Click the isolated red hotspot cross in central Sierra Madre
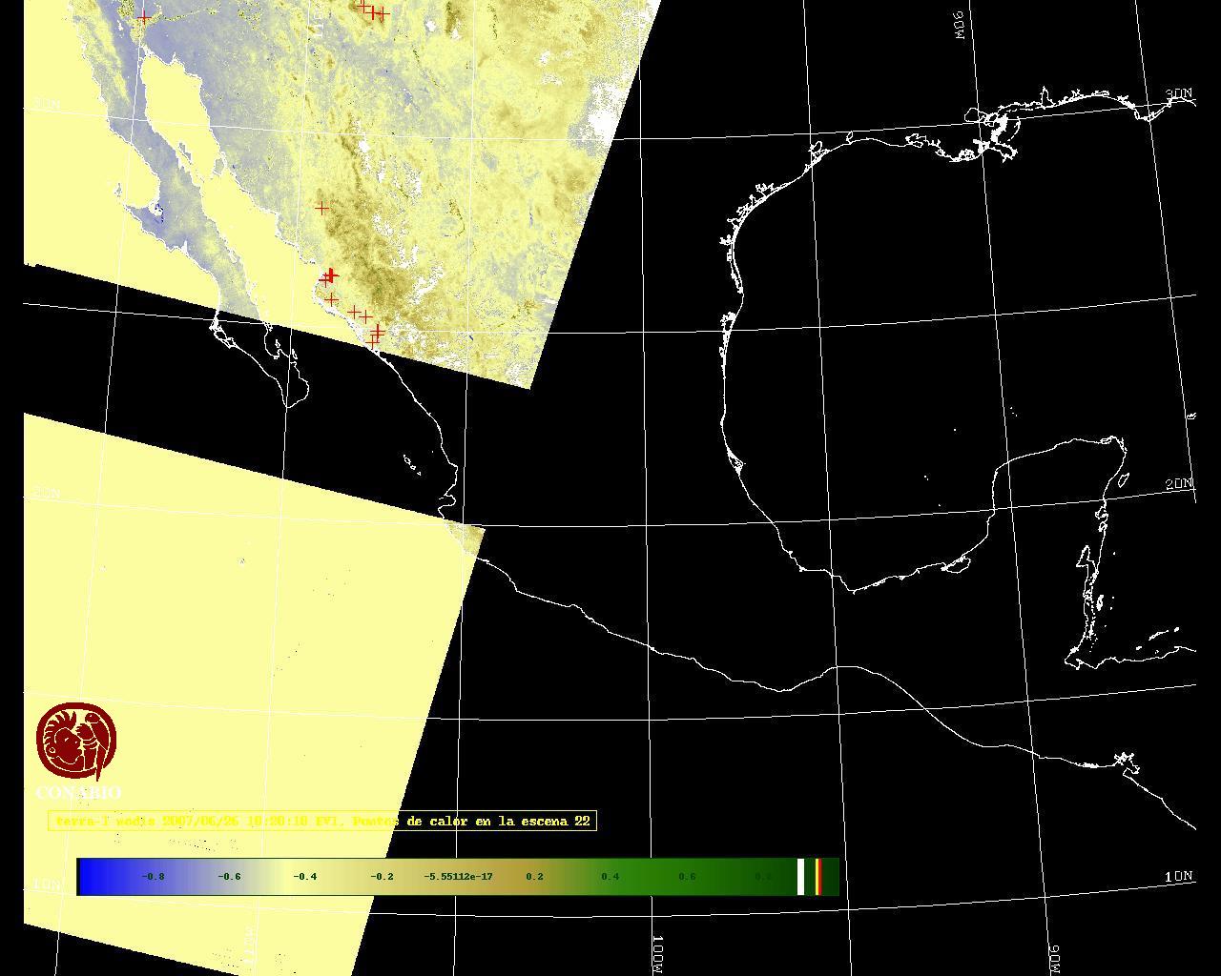The width and height of the screenshot is (1221, 976). coord(321,208)
